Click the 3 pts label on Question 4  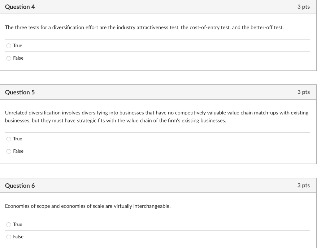pyautogui.click(x=303, y=7)
